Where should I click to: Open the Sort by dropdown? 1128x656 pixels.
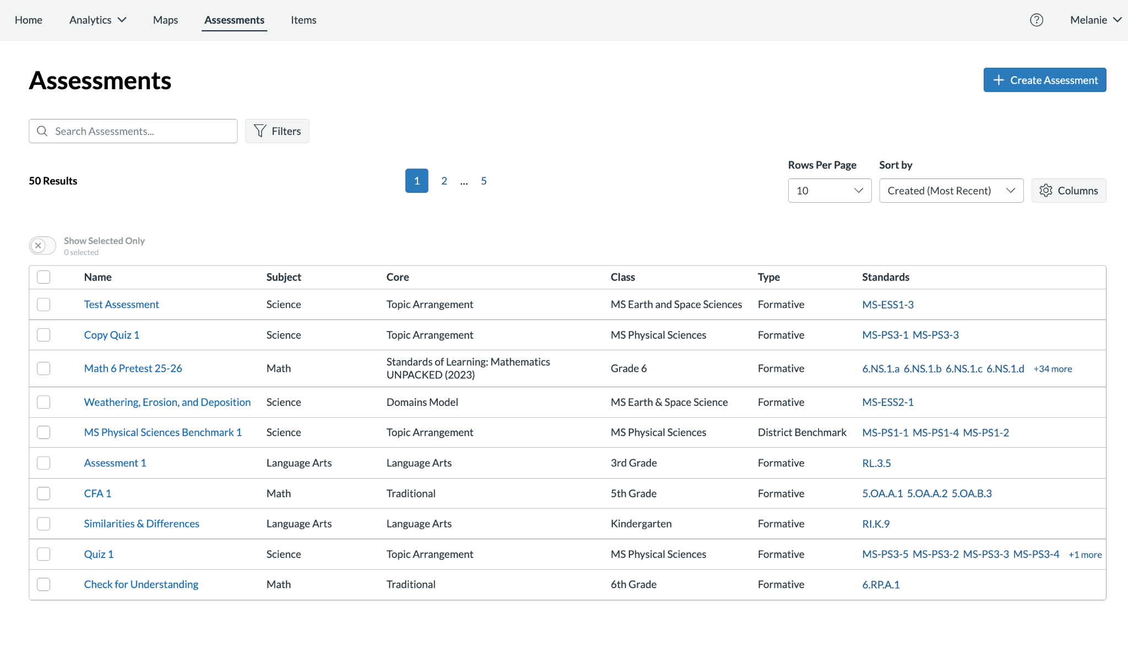tap(951, 191)
